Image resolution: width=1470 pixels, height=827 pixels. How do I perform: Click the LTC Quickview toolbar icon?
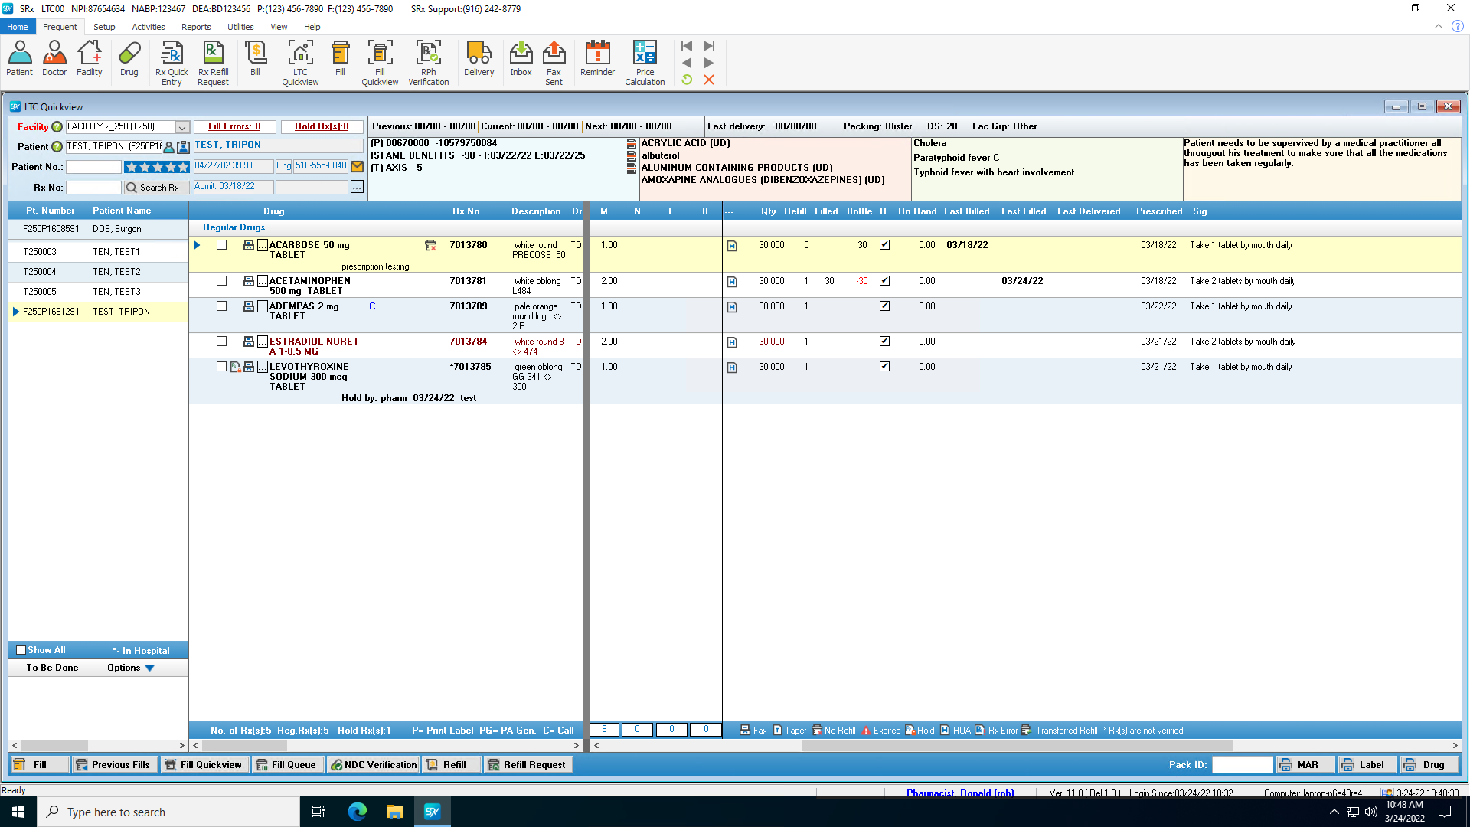click(300, 63)
